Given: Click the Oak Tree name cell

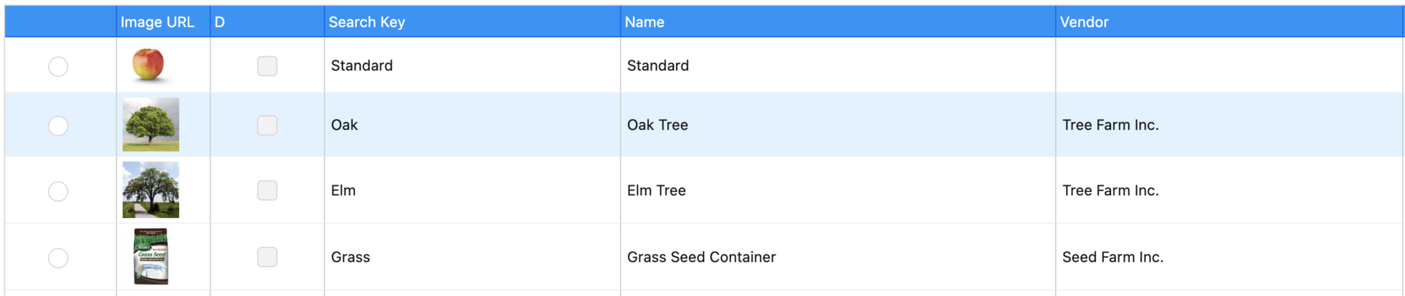Looking at the screenshot, I should (x=657, y=125).
